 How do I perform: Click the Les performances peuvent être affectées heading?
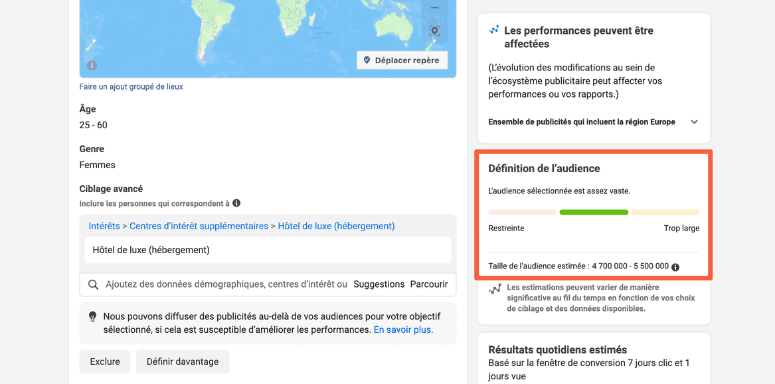(579, 37)
